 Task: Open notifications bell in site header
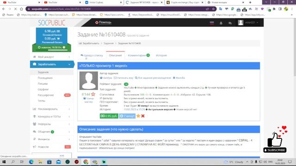pyautogui.click(x=221, y=23)
